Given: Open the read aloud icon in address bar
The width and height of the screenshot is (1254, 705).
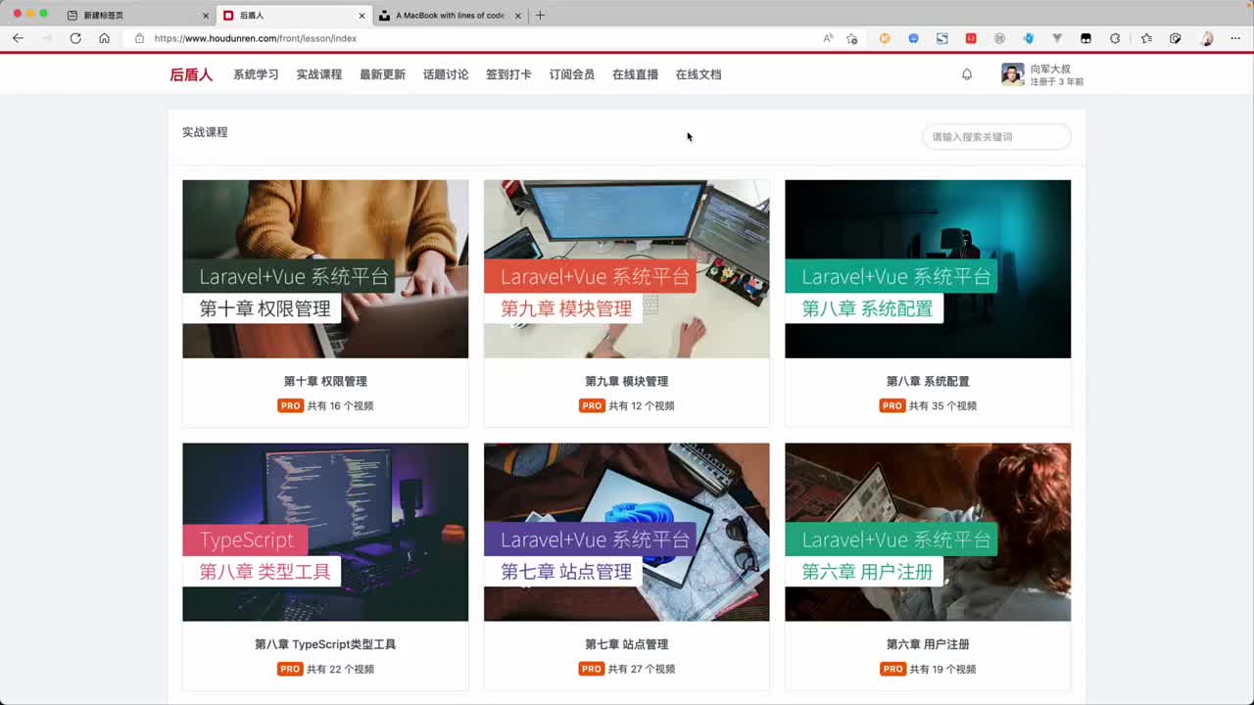Looking at the screenshot, I should [828, 38].
